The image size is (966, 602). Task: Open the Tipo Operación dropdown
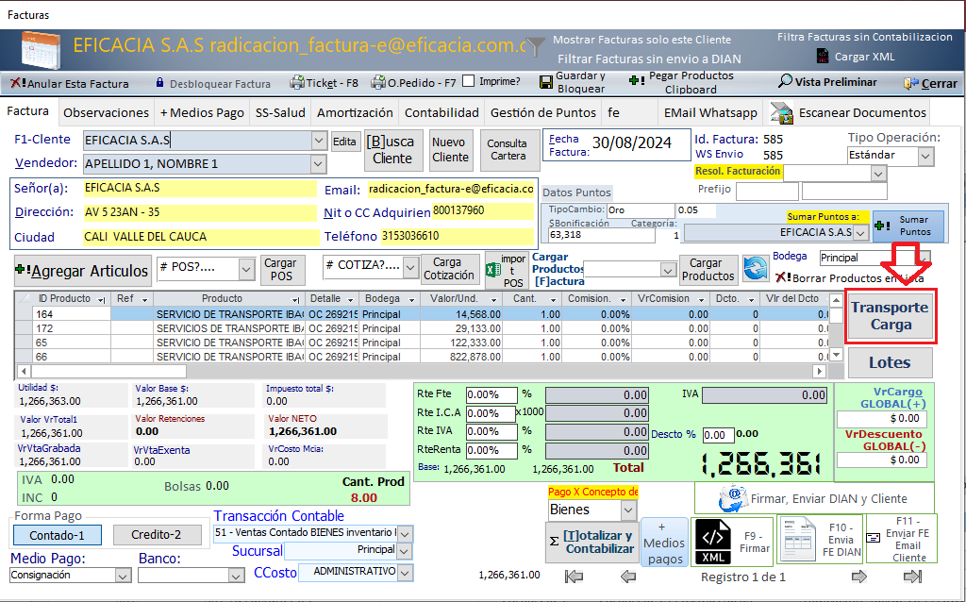pos(925,157)
